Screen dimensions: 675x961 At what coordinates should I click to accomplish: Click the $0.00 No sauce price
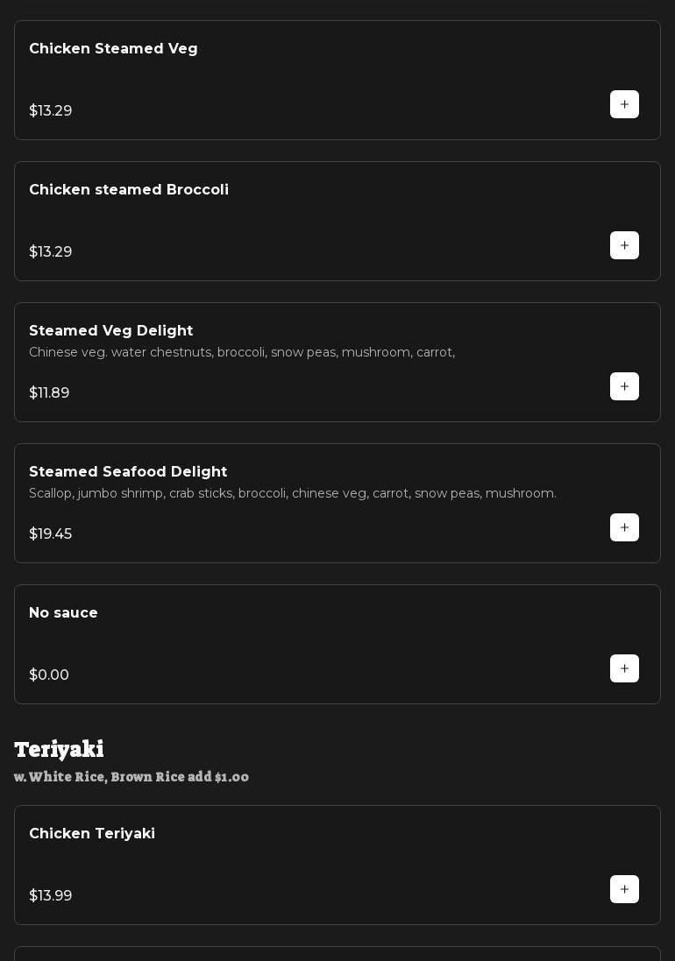(x=49, y=675)
